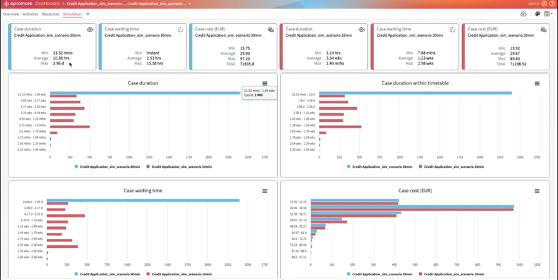The image size is (558, 280).
Task: Open the Case duration within timetable chart menu
Action: (537, 83)
